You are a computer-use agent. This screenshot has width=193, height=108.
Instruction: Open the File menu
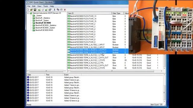click(x=29, y=6)
